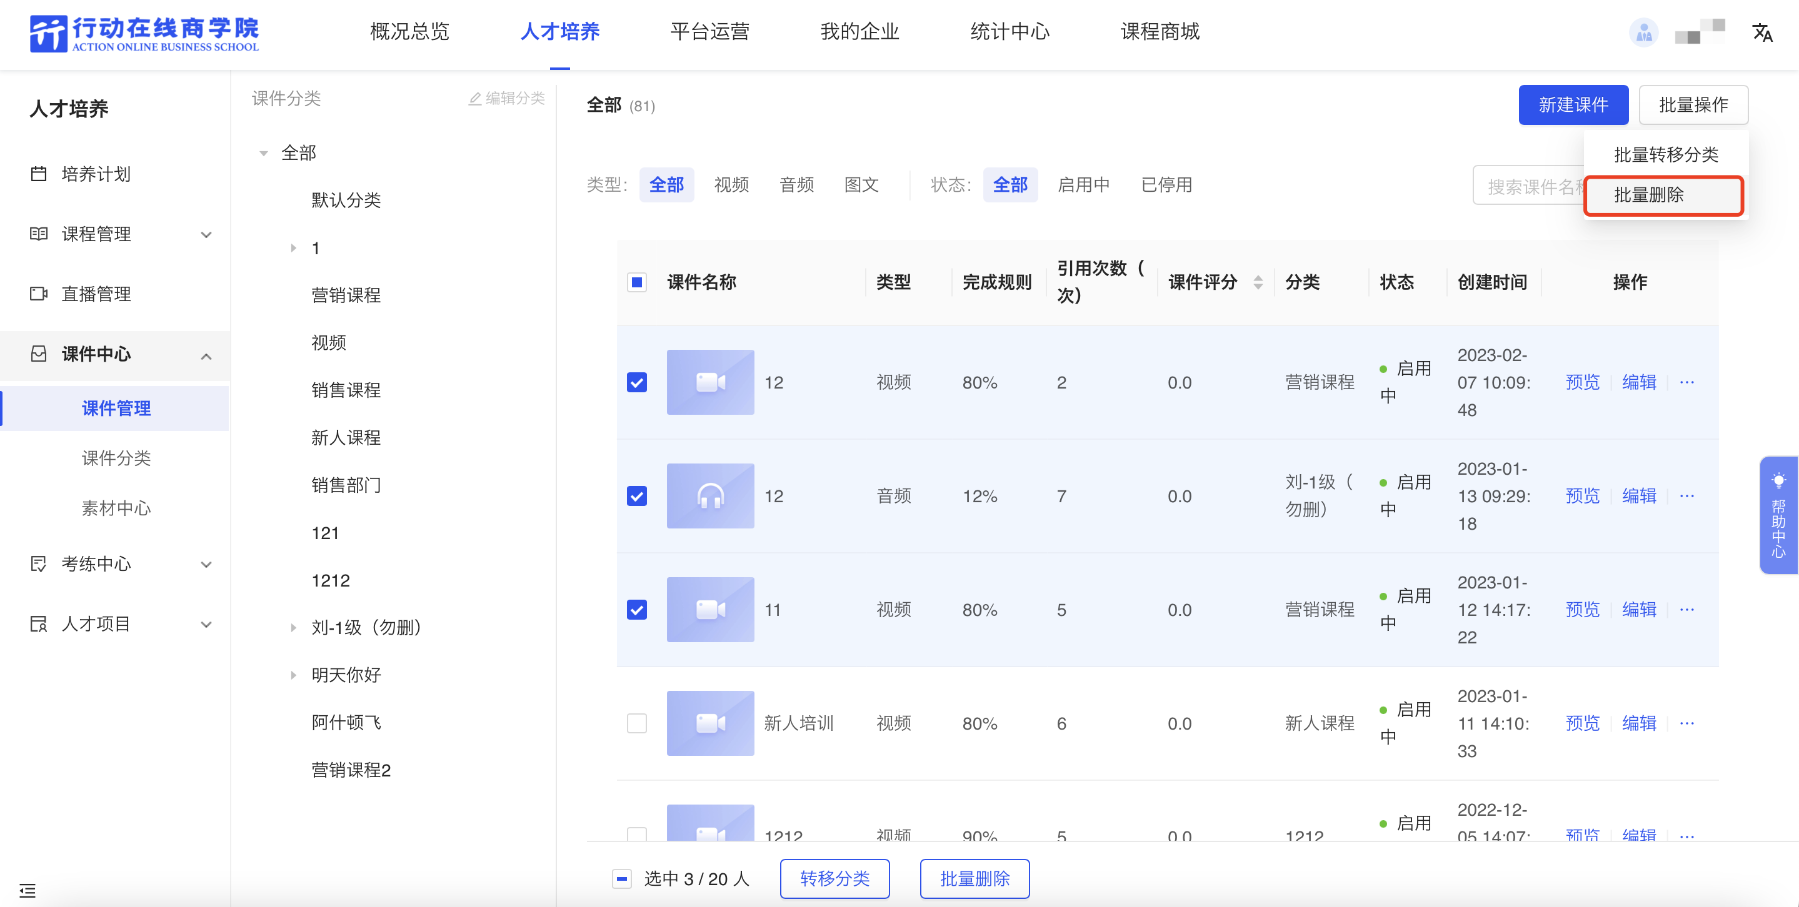Filter type by 音频
This screenshot has width=1799, height=907.
[796, 185]
